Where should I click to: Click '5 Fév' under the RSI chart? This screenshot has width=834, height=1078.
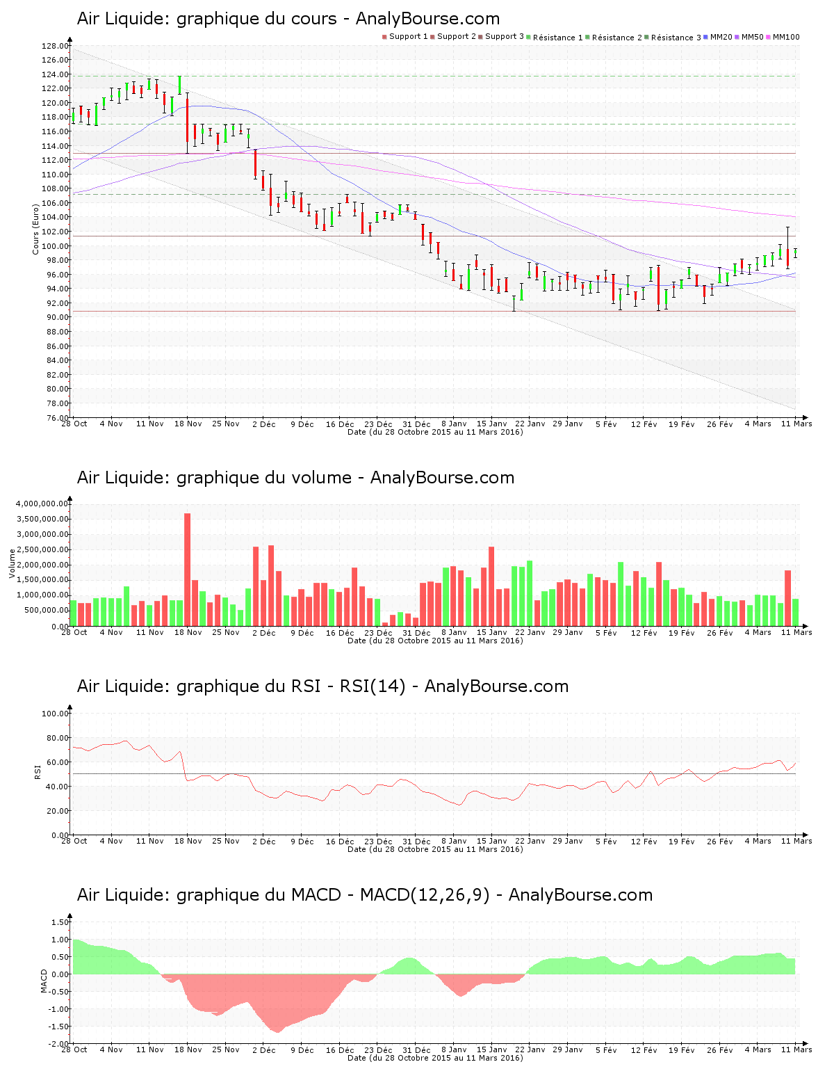pyautogui.click(x=606, y=842)
